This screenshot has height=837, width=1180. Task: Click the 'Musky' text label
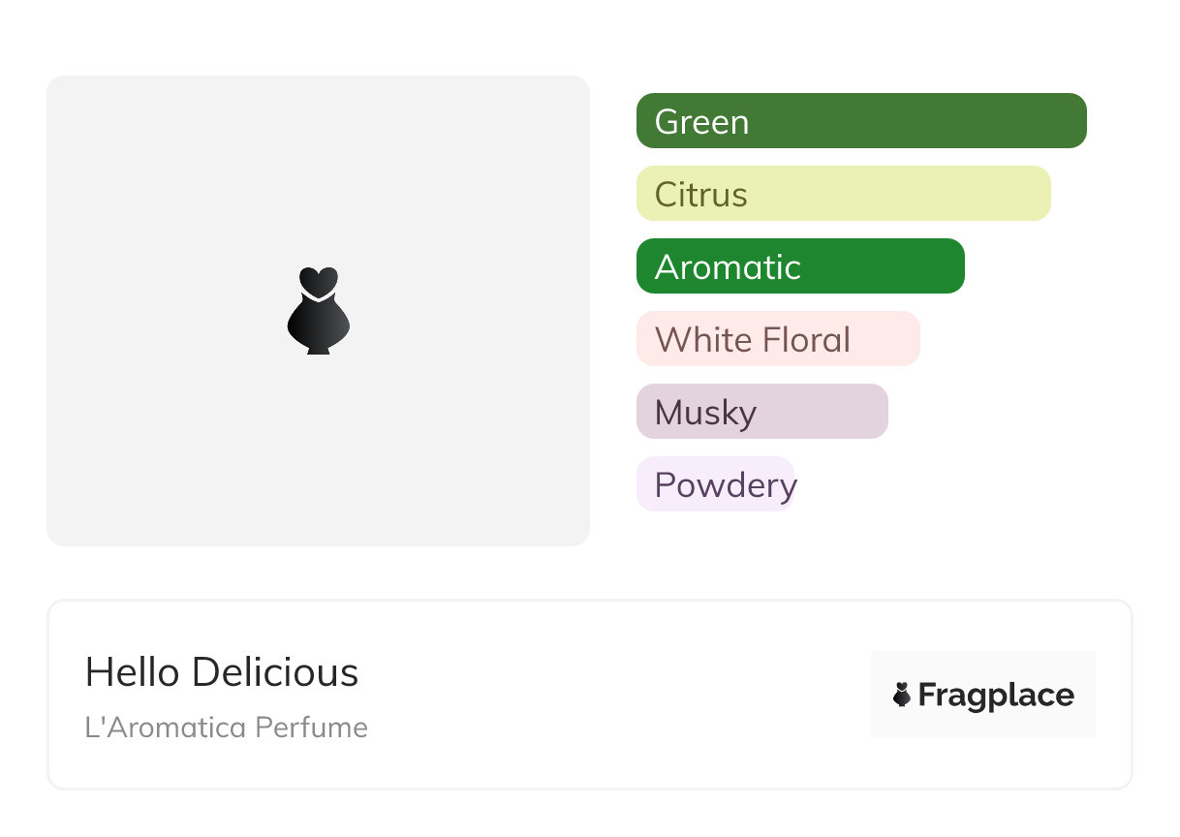[705, 413]
